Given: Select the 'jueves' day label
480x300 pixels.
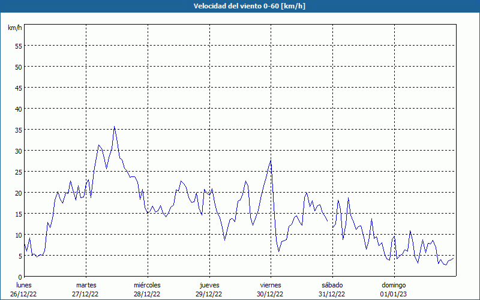Looking at the screenshot, I should [x=209, y=285].
